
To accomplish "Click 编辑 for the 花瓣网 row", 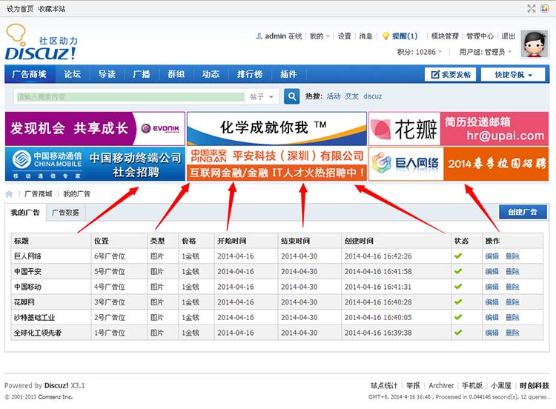I will pyautogui.click(x=492, y=302).
